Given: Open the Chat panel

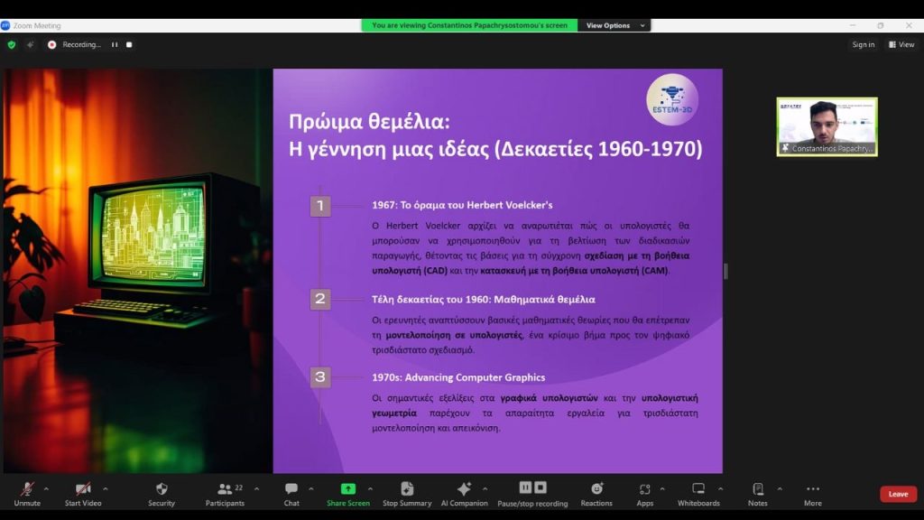Looking at the screenshot, I should pos(291,494).
